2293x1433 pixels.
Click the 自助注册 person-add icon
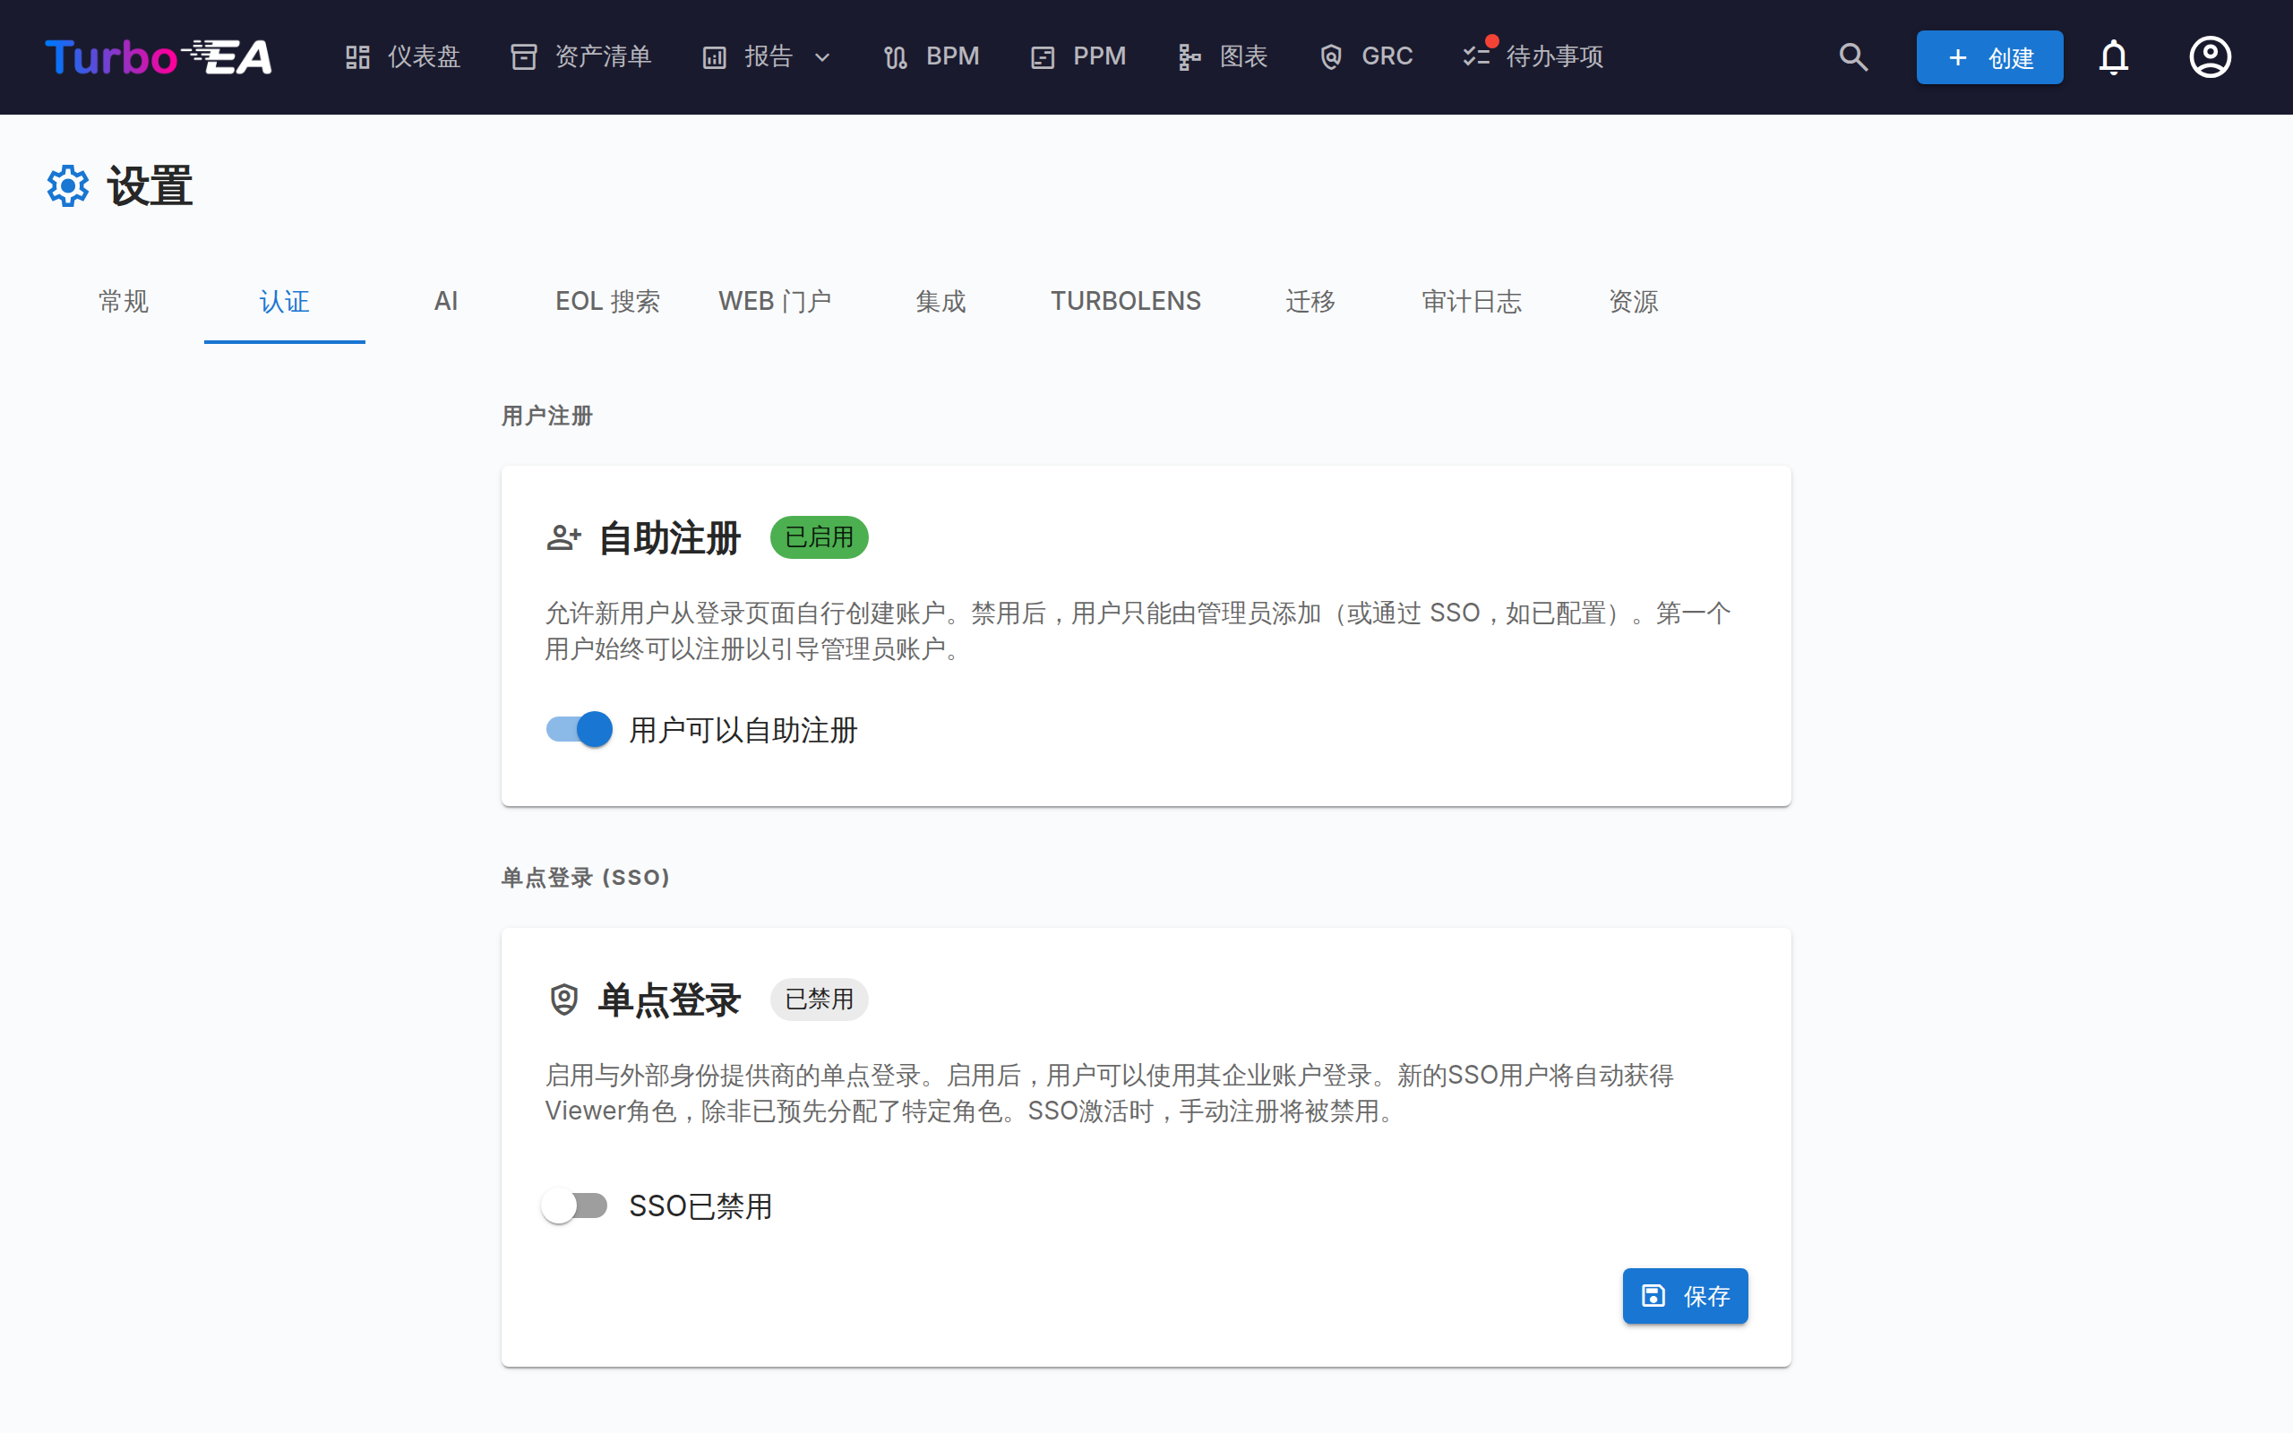point(563,537)
